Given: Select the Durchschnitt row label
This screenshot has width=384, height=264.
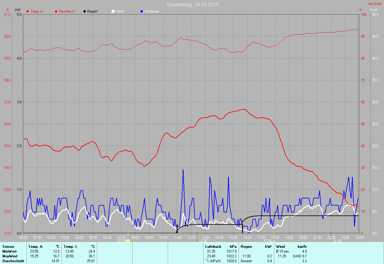Looking at the screenshot, I should (x=13, y=261).
